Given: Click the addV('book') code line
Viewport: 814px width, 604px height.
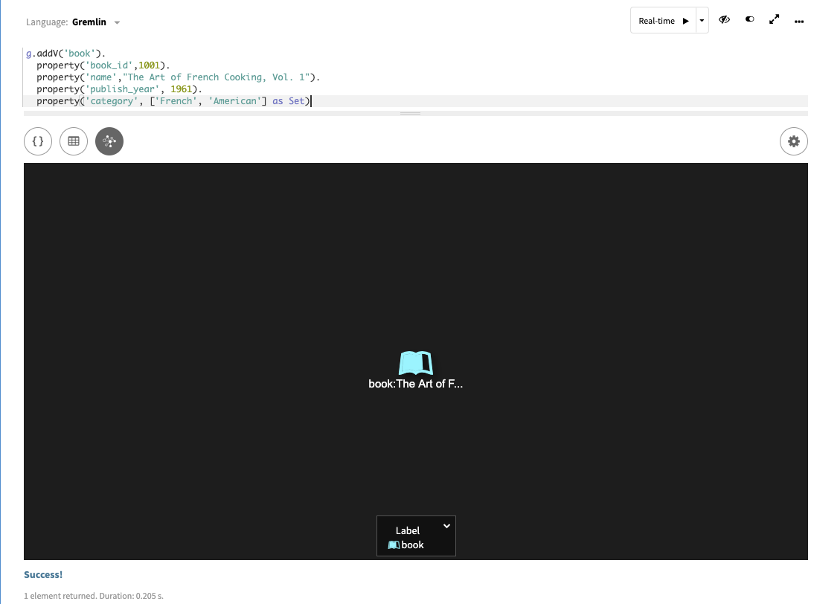Looking at the screenshot, I should 66,54.
